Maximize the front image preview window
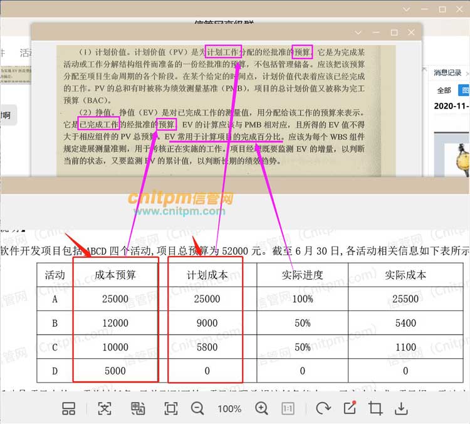The width and height of the screenshot is (470, 424). 394,32
